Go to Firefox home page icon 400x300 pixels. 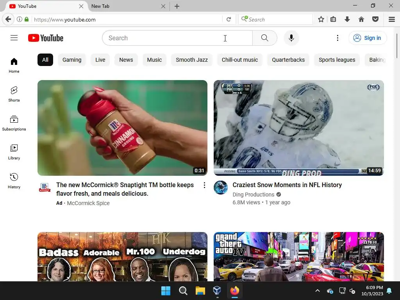[x=361, y=20]
